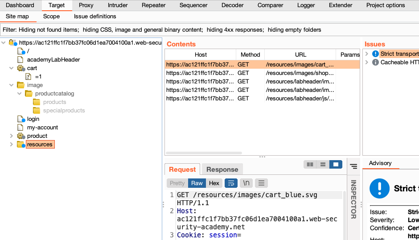Switch to combined tabbed layout view
This screenshot has height=240, width=419.
(336, 164)
